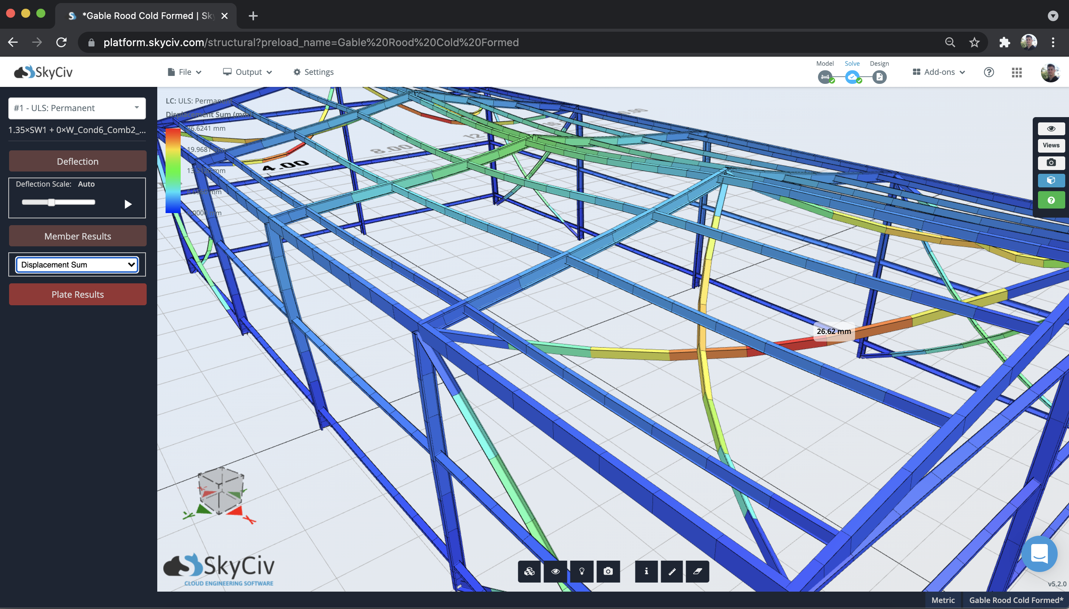Toggle the blue 3D cube render button
The width and height of the screenshot is (1069, 609).
coord(1051,180)
